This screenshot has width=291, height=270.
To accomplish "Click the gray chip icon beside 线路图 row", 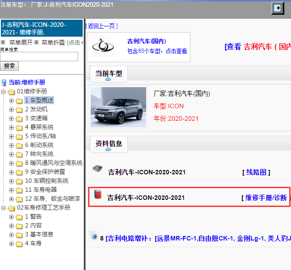I will pyautogui.click(x=97, y=169).
